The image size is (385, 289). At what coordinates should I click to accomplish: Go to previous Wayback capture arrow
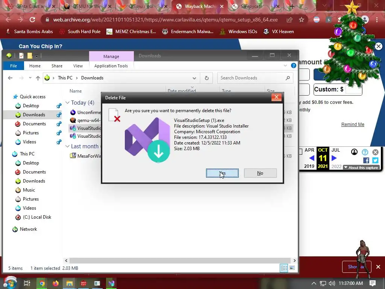[312, 158]
